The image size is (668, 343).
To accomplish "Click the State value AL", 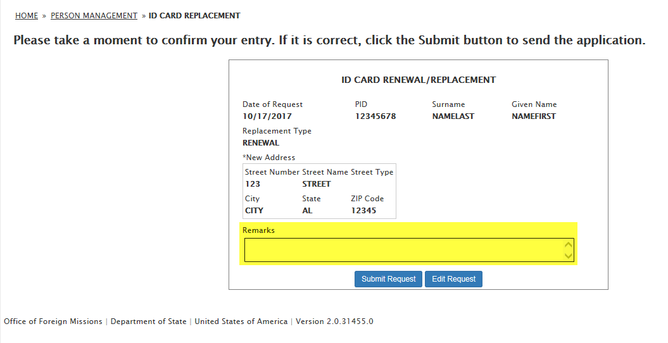I will 307,211.
